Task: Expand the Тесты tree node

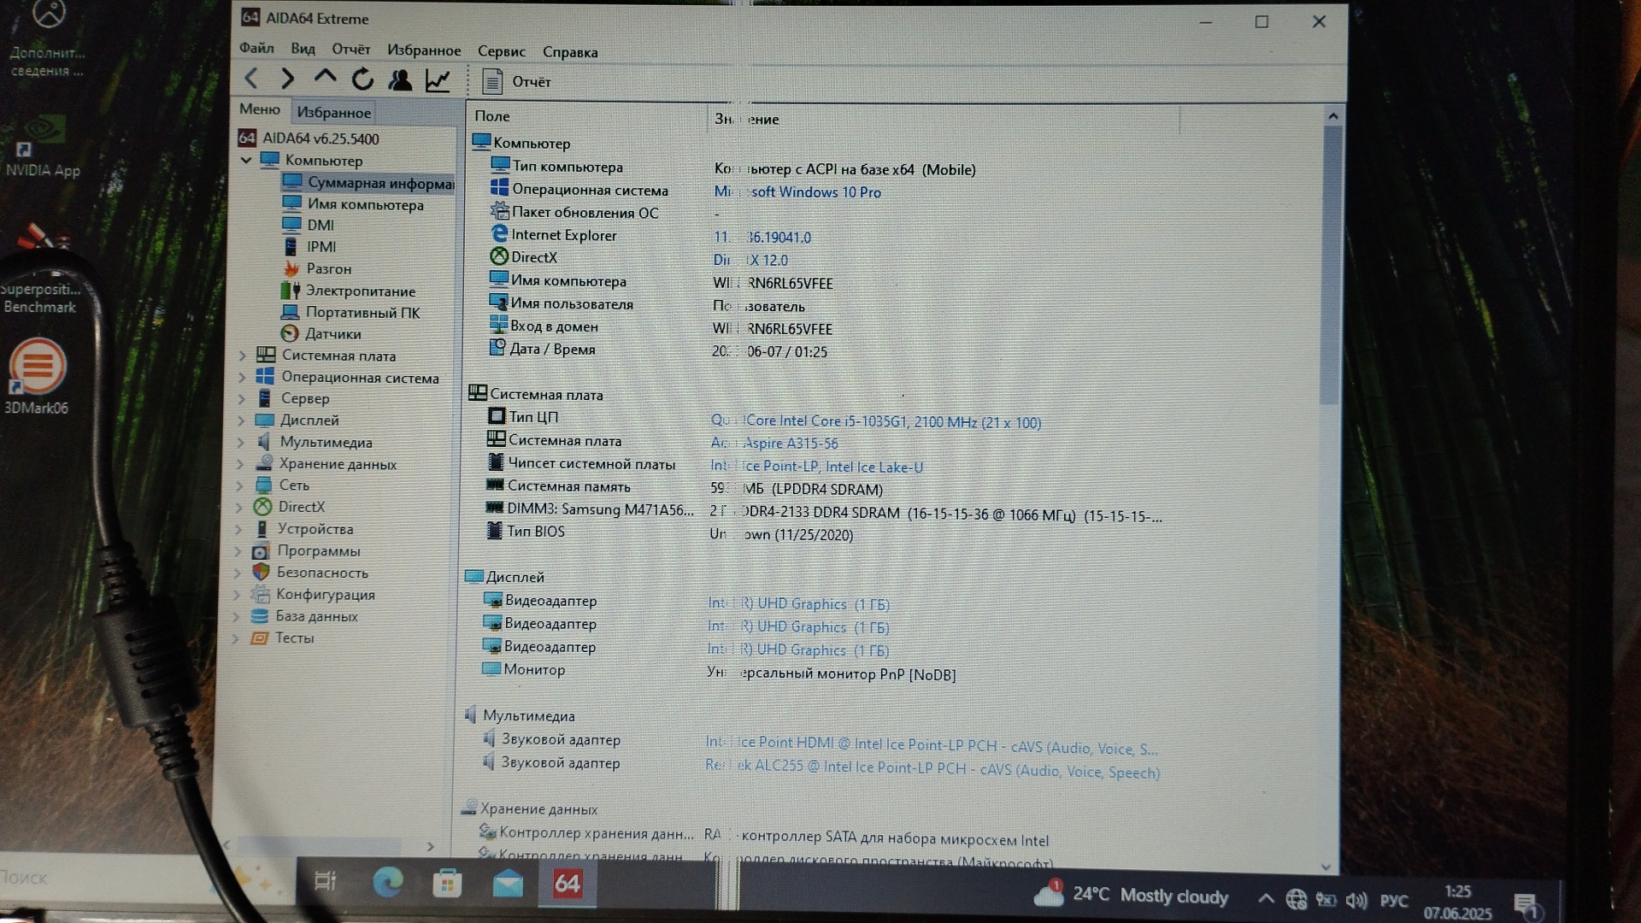Action: tap(236, 638)
